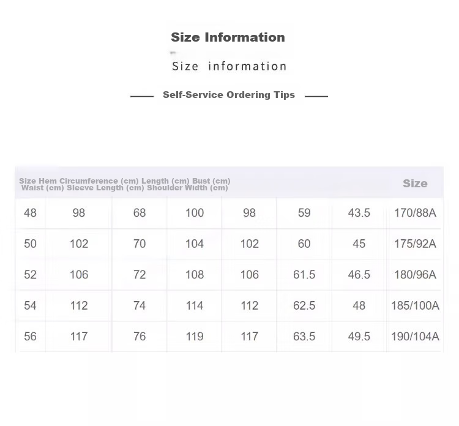
Task: Select the 119 bust value
Action: pyautogui.click(x=195, y=337)
